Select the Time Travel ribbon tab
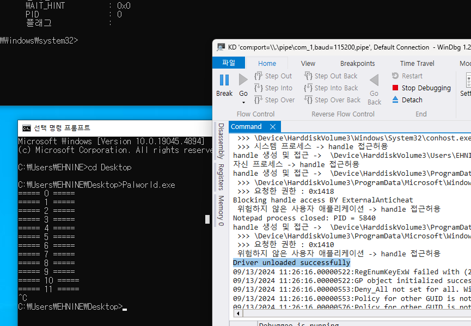This screenshot has width=471, height=326. 417,63
